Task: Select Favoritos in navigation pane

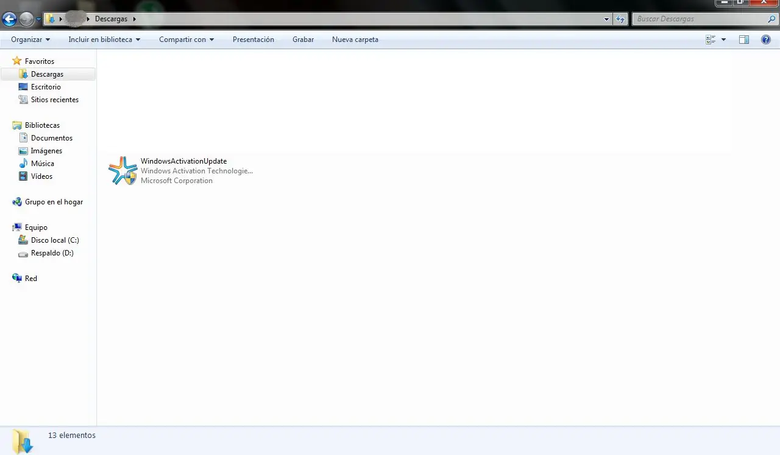Action: tap(40, 61)
